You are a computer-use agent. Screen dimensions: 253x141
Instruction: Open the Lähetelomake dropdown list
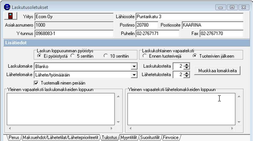click(134, 75)
